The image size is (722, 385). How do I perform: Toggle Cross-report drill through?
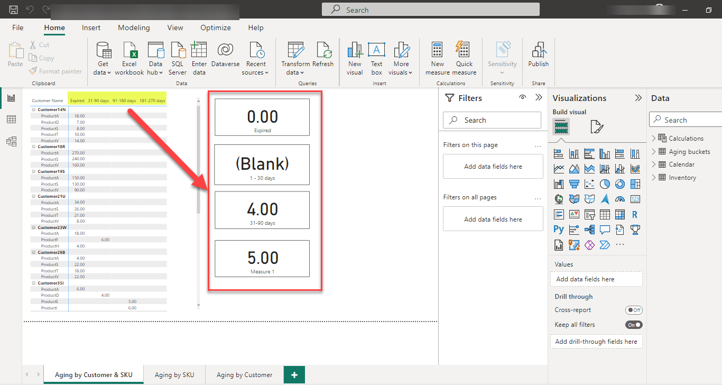click(634, 310)
